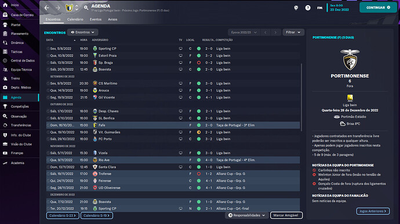Expand the Encontros view dropdown
The width and height of the screenshot is (400, 224).
click(83, 32)
